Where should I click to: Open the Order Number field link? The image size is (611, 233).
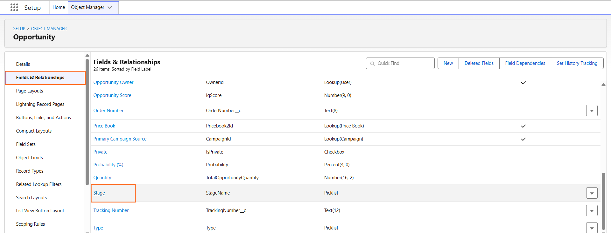click(109, 111)
